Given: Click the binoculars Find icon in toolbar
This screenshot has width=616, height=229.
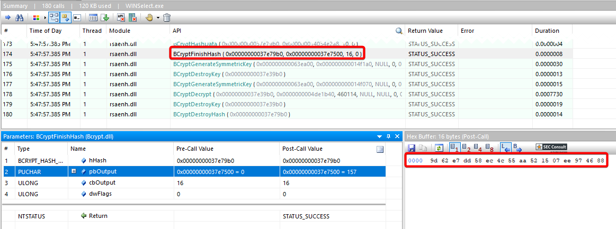Looking at the screenshot, I should pyautogui.click(x=20, y=17).
